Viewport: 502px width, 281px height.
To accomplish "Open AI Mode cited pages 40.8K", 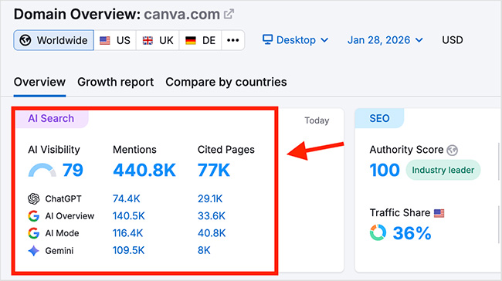I will point(212,233).
